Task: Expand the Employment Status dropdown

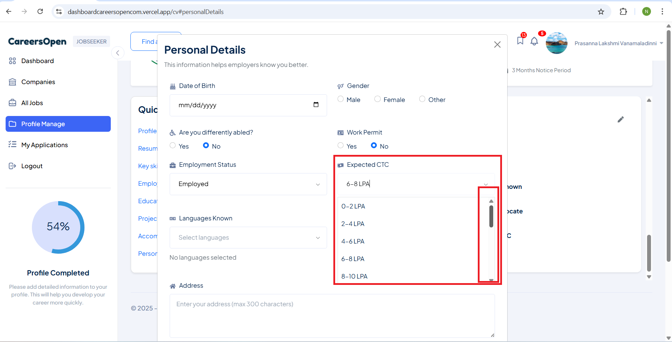Action: (248, 184)
